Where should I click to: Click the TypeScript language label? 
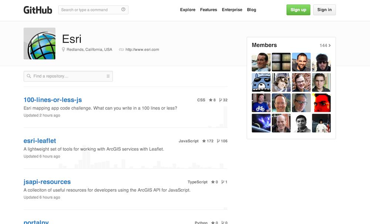point(198,182)
